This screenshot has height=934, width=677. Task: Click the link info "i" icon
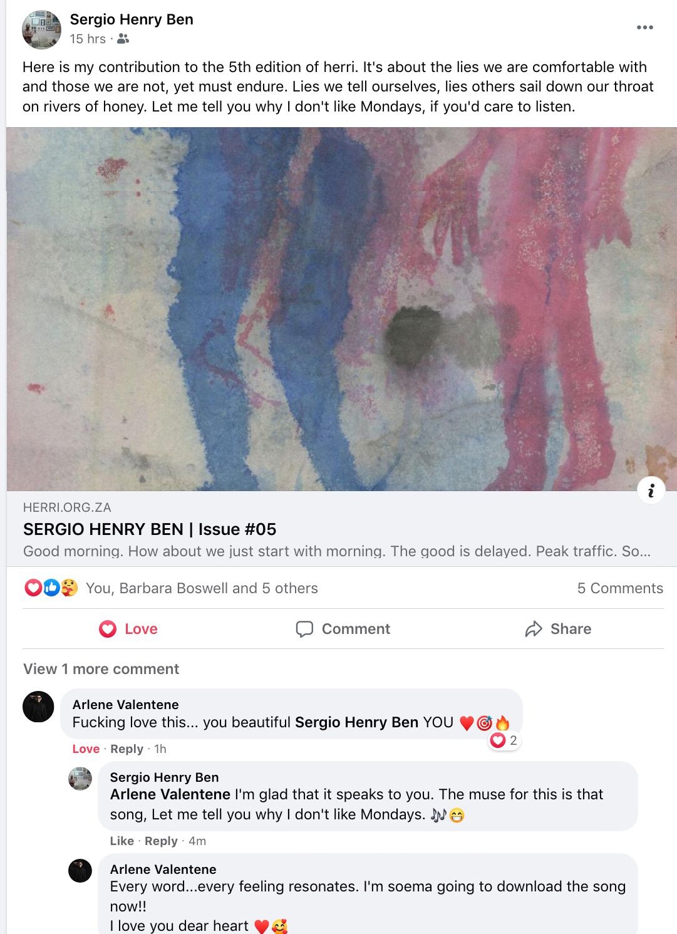click(x=651, y=490)
